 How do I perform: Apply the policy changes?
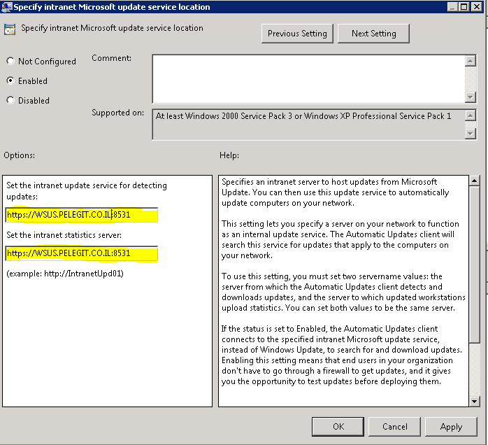click(451, 426)
